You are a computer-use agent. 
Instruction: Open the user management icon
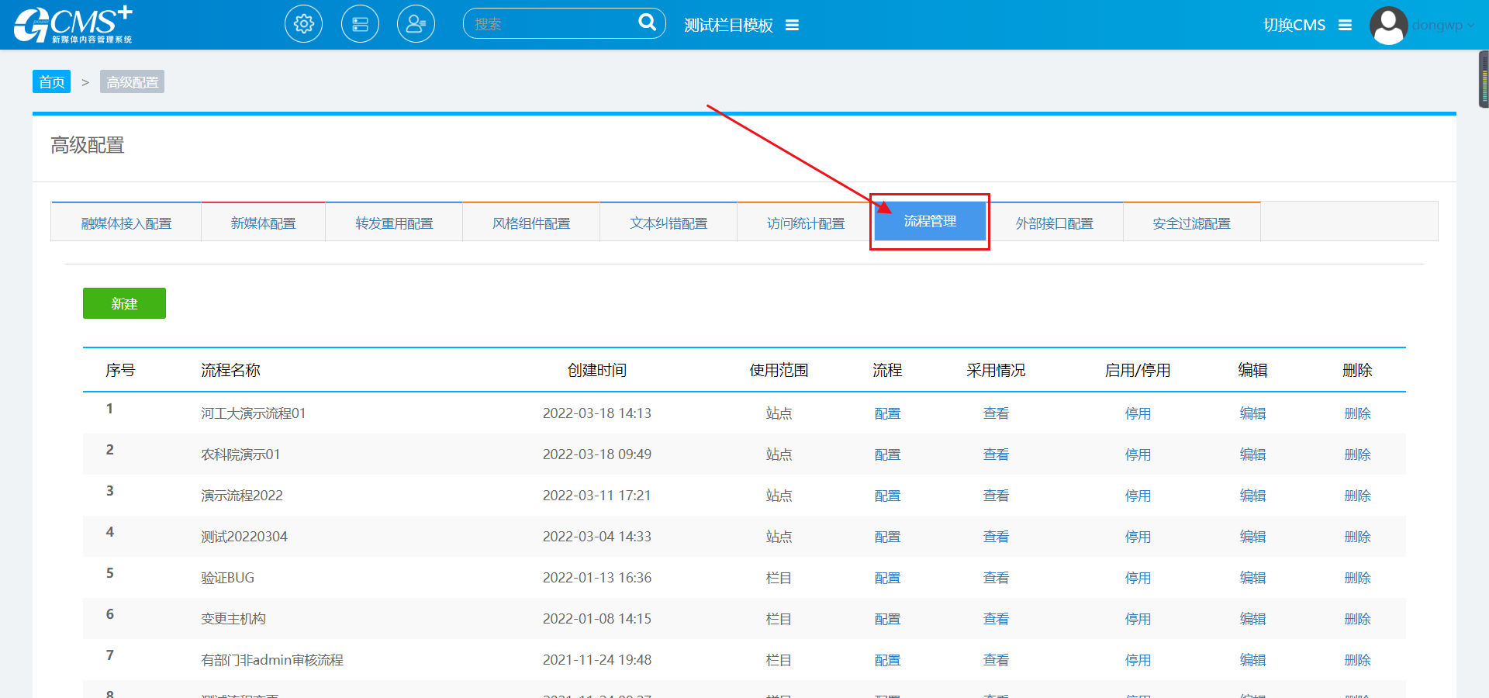tap(416, 24)
